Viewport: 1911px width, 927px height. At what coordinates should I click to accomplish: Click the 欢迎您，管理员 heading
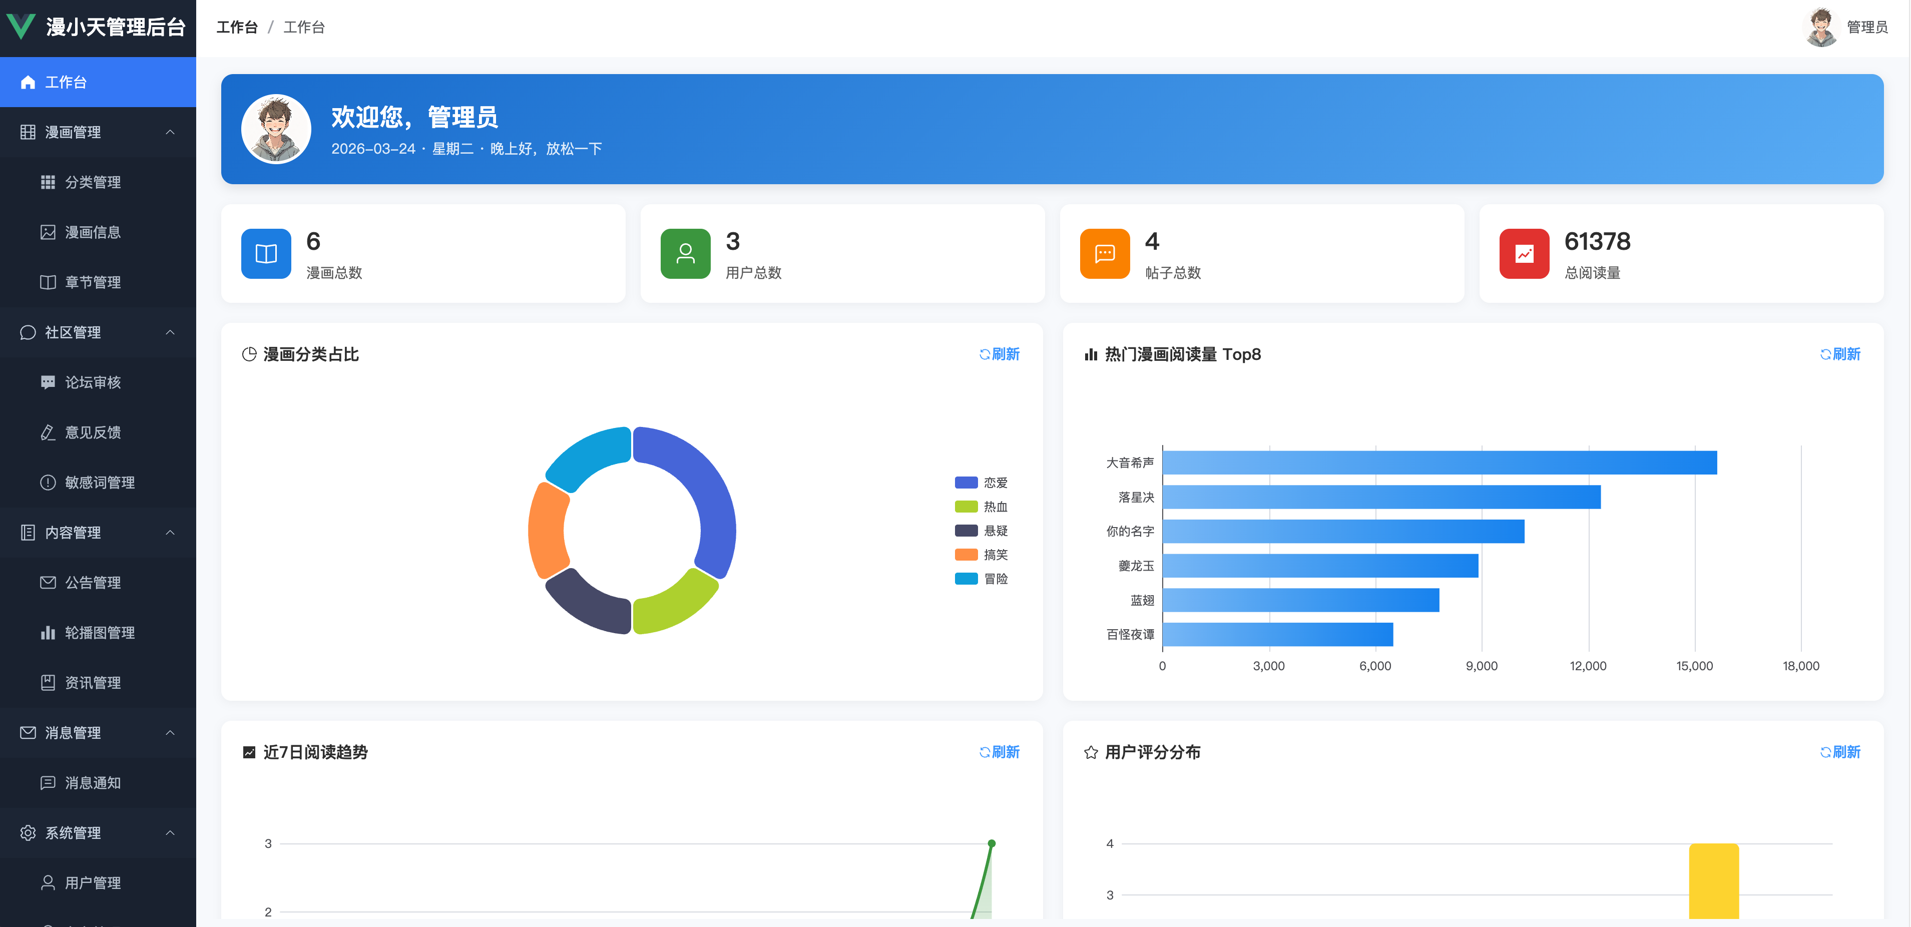click(414, 117)
